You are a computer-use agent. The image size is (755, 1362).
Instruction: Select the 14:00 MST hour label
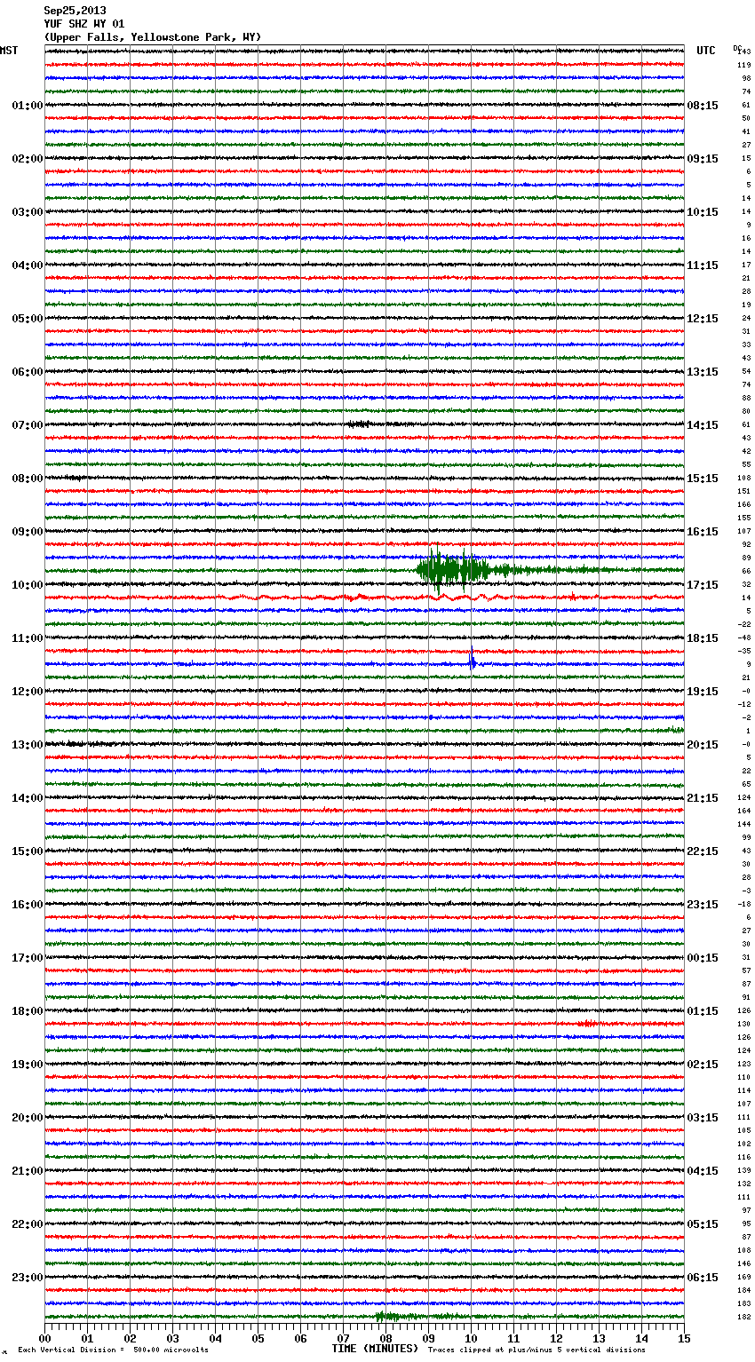point(28,798)
